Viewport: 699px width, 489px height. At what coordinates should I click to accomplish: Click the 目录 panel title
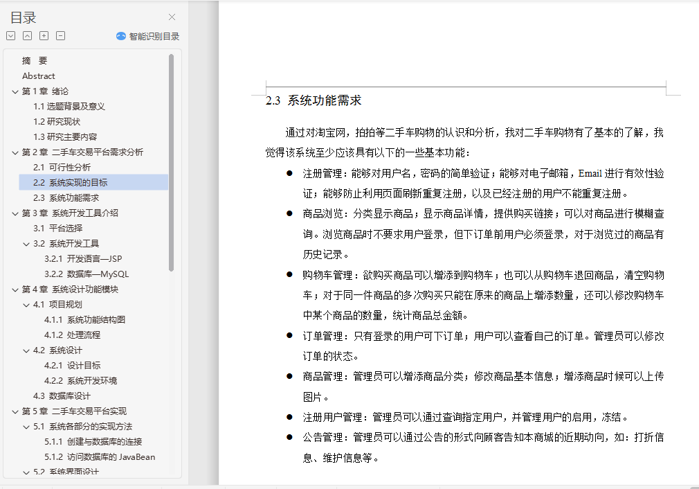click(23, 17)
